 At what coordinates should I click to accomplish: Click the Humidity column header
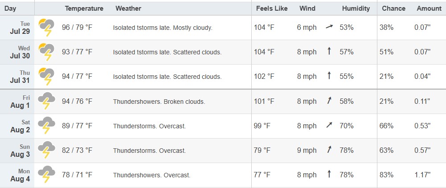(x=356, y=8)
